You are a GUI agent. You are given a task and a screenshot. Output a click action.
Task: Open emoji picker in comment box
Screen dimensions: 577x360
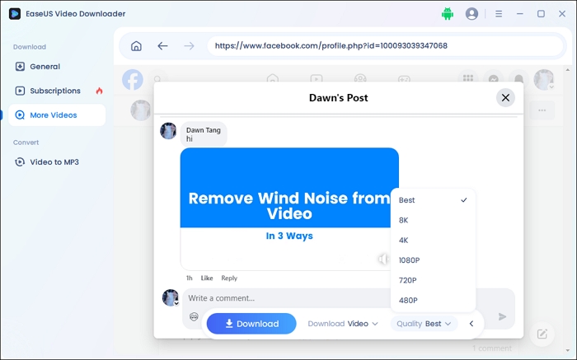tap(194, 316)
